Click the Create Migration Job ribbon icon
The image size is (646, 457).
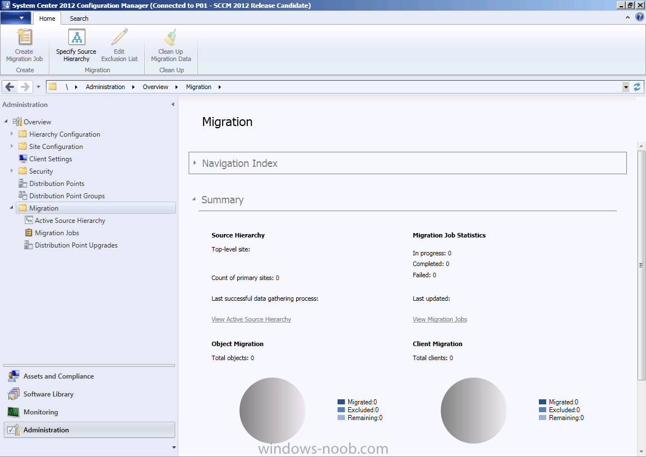pyautogui.click(x=24, y=37)
